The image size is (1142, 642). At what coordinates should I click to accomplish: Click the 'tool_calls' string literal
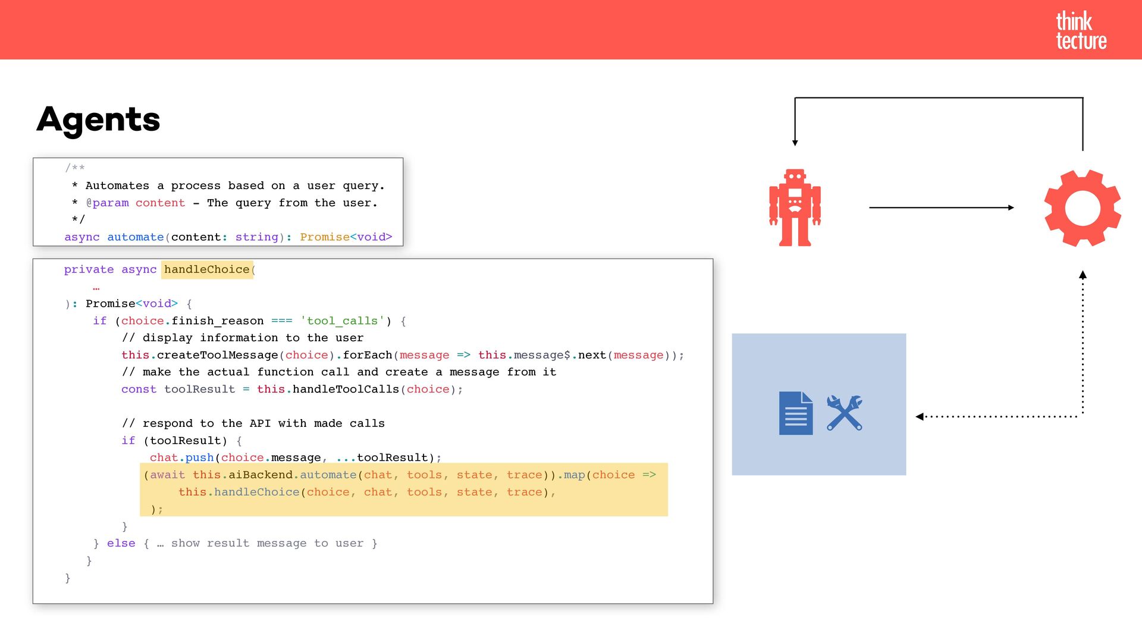click(x=342, y=321)
